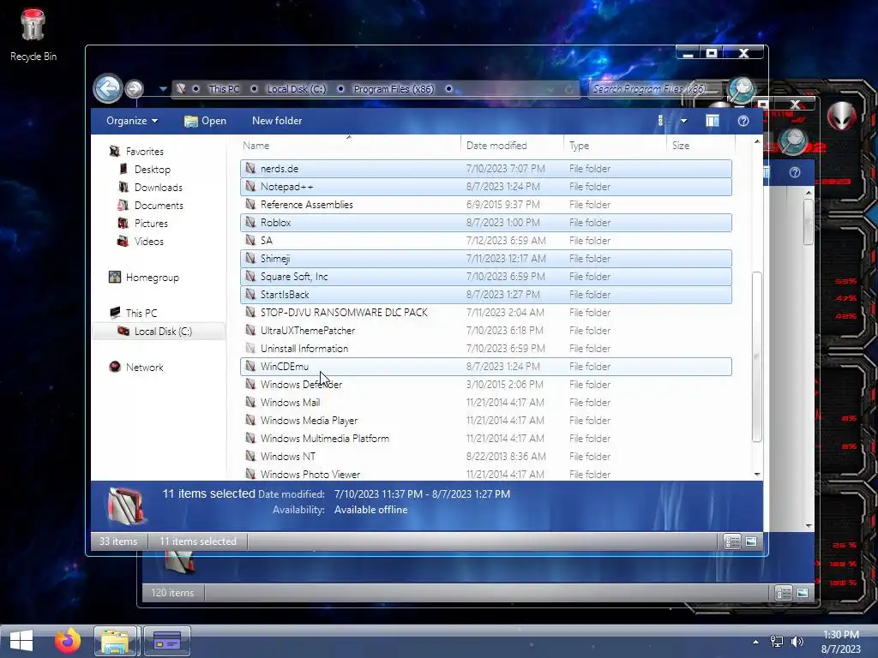Select the Reference Assemblies folder

[x=485, y=204]
